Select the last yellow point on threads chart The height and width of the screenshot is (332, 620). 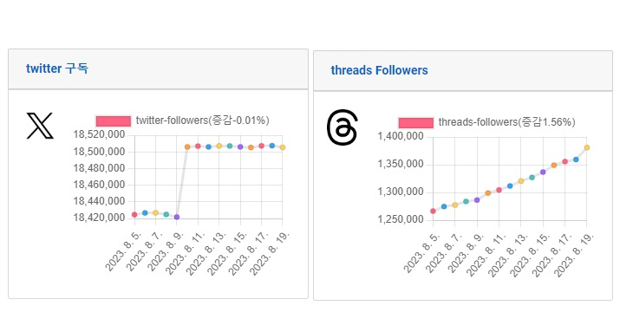click(587, 147)
